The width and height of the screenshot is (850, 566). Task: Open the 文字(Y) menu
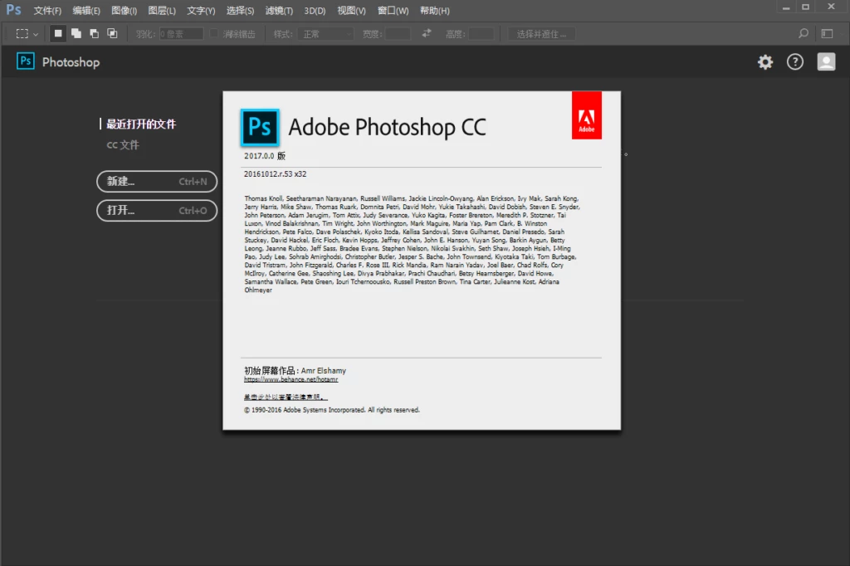[x=201, y=11]
